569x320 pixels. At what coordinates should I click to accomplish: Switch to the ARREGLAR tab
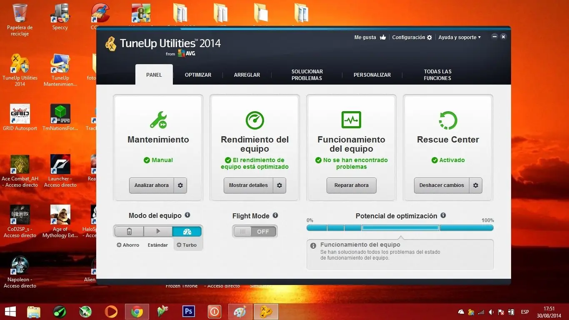coord(247,75)
